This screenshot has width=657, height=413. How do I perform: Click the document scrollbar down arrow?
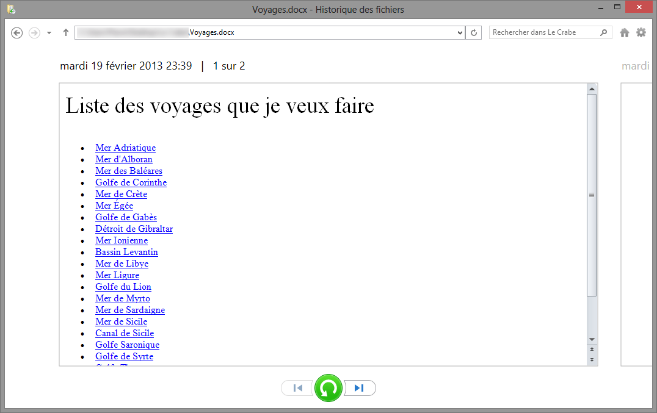592,339
